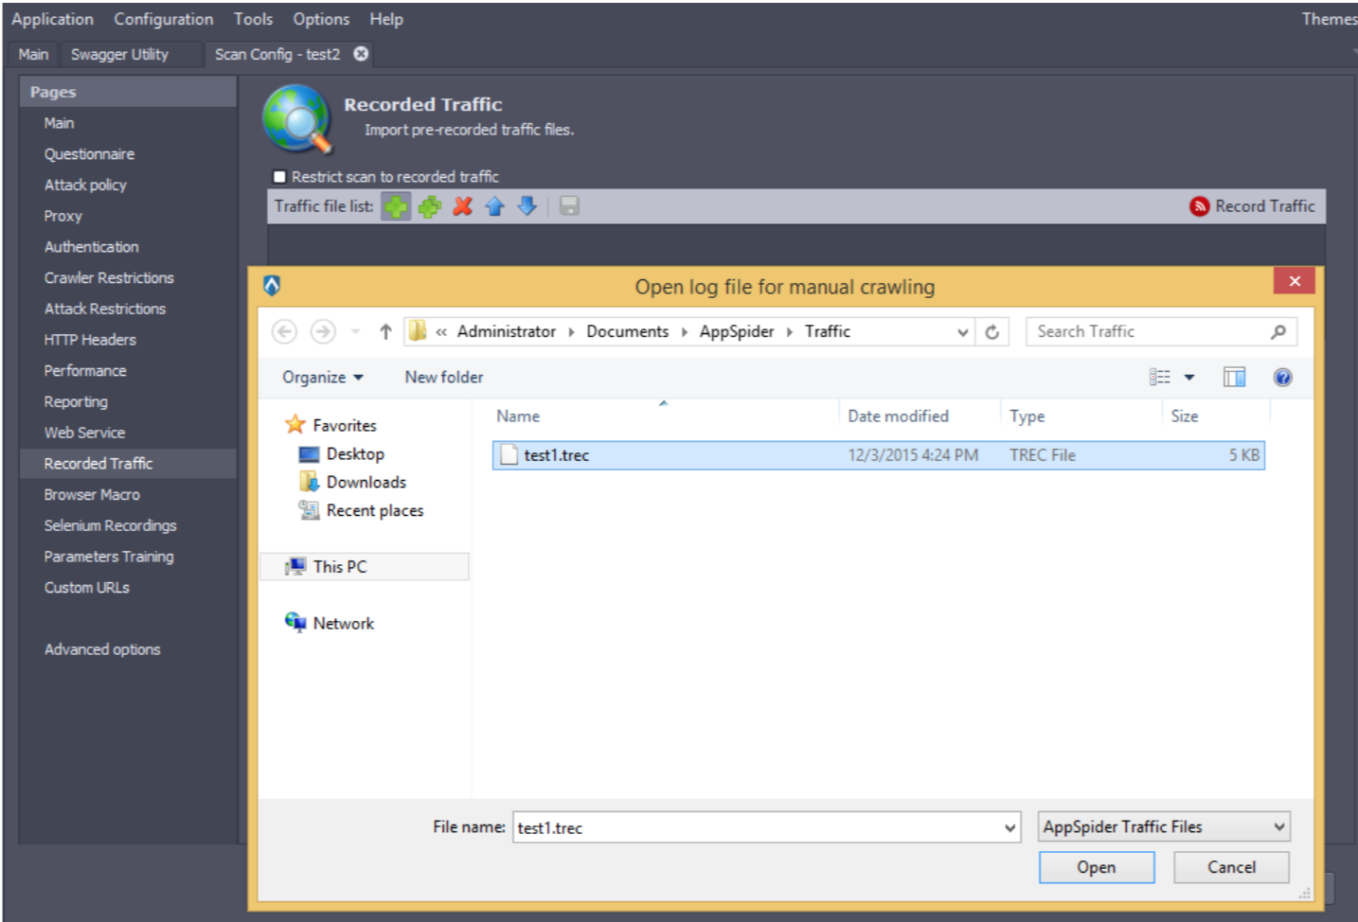Open the Application menu
The image size is (1358, 922).
[52, 19]
